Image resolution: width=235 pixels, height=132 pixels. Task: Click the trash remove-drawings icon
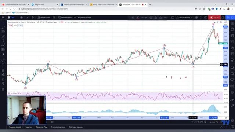click(x=3, y=89)
